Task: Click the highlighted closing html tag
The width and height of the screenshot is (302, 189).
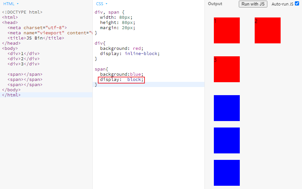Action: (x=11, y=95)
